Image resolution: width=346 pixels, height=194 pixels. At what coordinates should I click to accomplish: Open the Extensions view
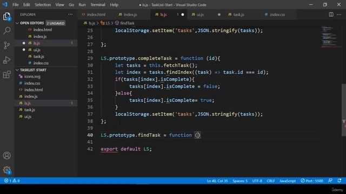click(7, 74)
